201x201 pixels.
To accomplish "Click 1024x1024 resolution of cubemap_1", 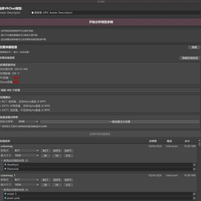I will 155,176.
